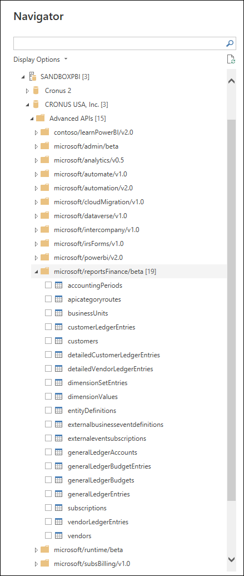This screenshot has height=576, width=244.
Task: Click the Navigator search input field
Action: coord(119,43)
